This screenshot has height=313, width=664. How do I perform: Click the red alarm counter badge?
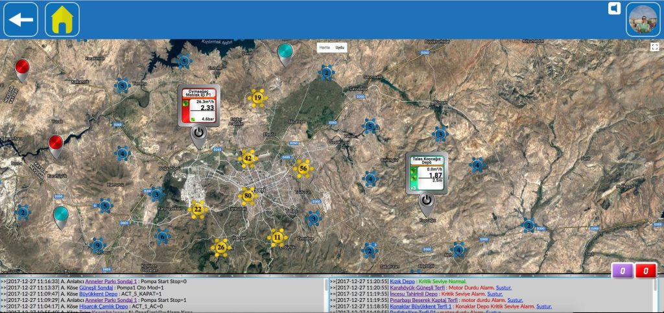pos(646,271)
